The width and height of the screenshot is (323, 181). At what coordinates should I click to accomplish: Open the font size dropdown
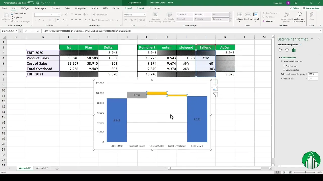pyautogui.click(x=59, y=15)
